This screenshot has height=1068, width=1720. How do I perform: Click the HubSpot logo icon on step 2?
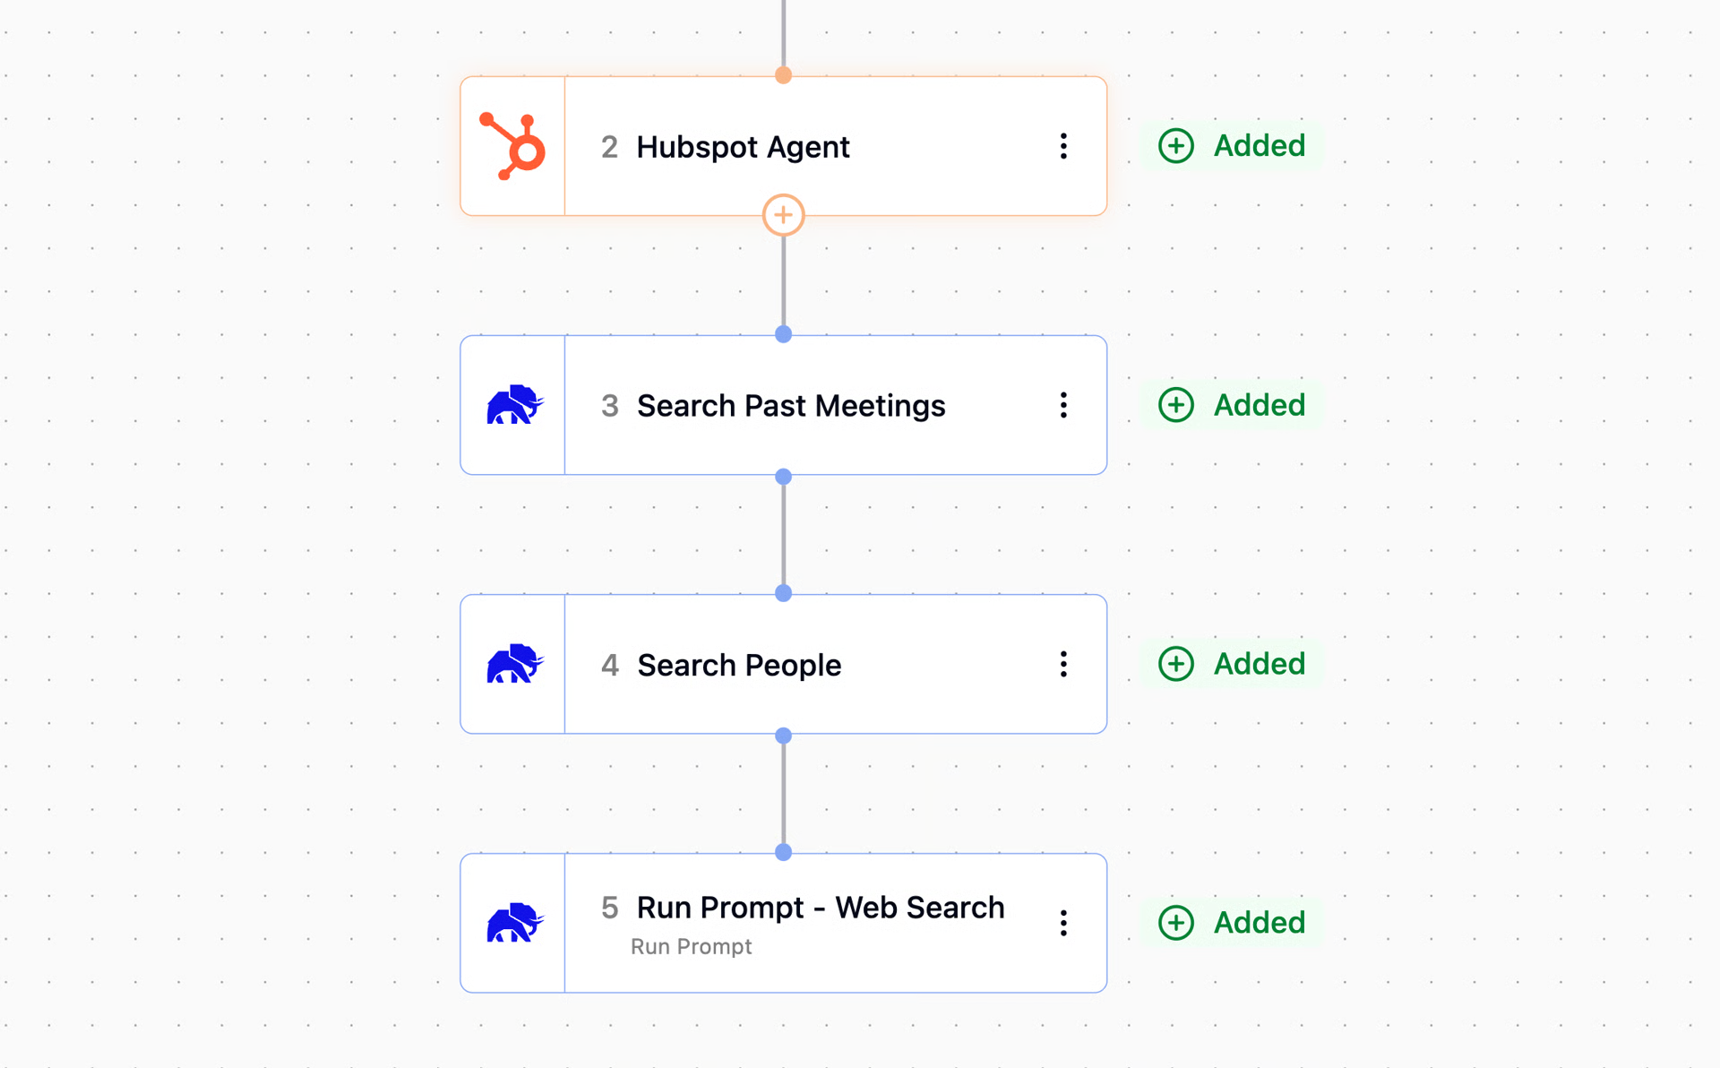point(512,146)
